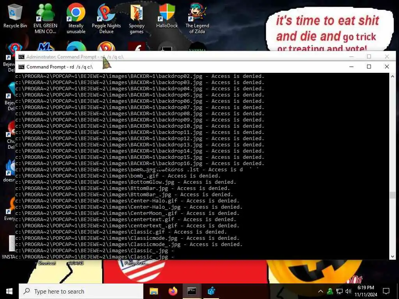Click the backdrop16.jpg access denied line

pos(140,163)
